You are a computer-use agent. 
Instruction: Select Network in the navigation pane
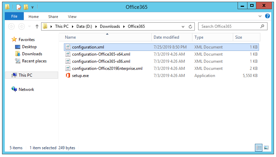(x=26, y=90)
